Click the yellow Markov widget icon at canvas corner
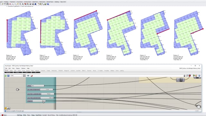The width and height of the screenshot is (206, 116). click(x=6, y=108)
